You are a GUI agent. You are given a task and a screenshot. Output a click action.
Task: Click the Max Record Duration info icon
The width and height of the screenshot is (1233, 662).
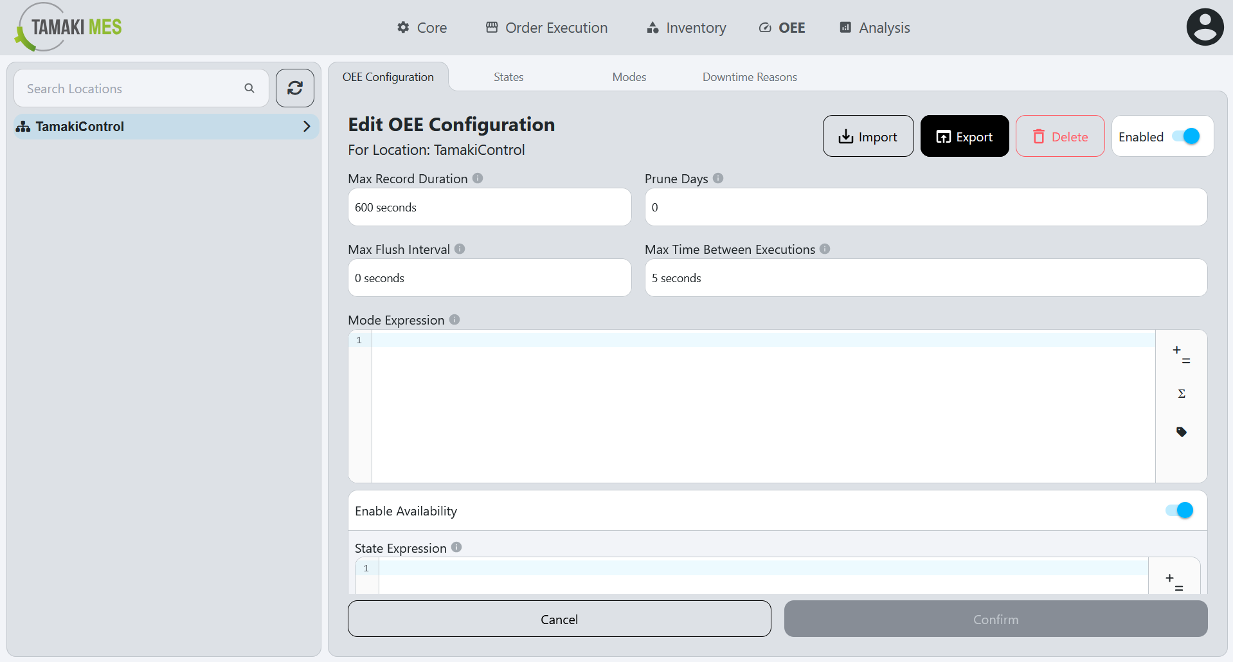click(x=478, y=178)
